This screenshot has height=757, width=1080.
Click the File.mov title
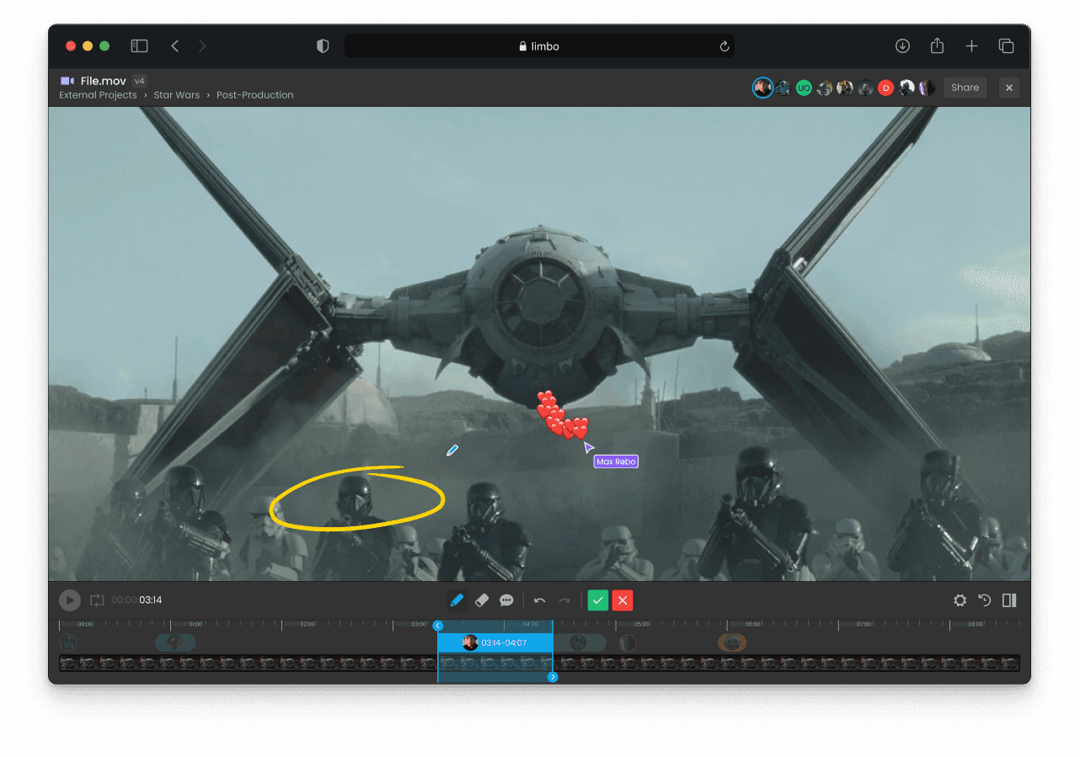point(104,81)
